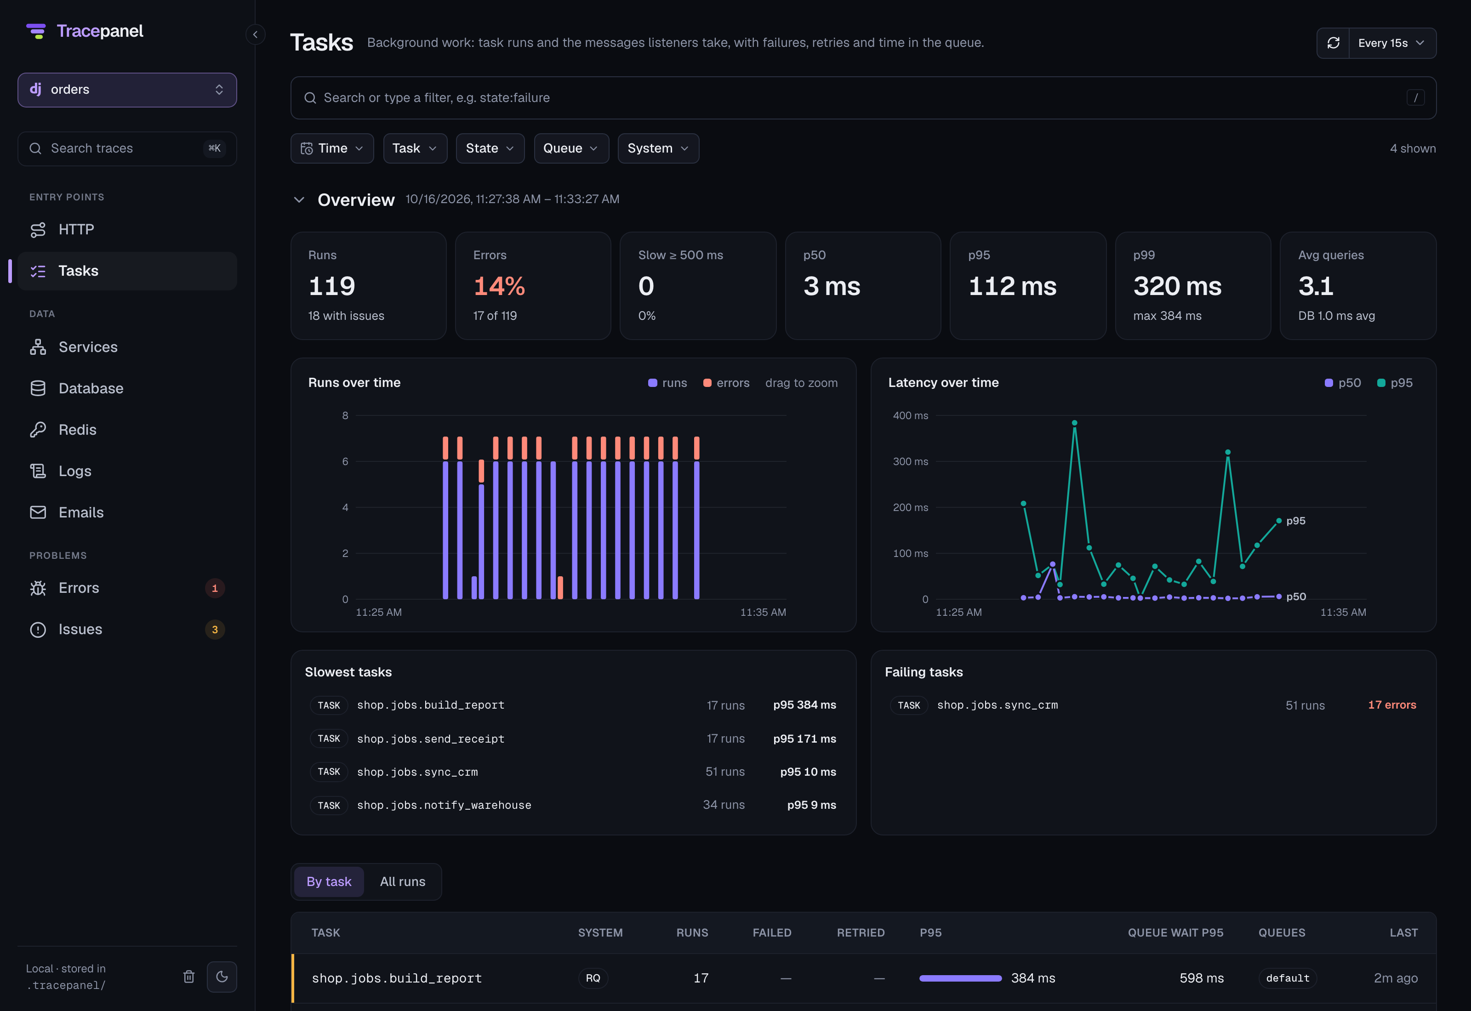The width and height of the screenshot is (1471, 1011).
Task: Toggle the p50 latency legend item
Action: tap(1342, 383)
